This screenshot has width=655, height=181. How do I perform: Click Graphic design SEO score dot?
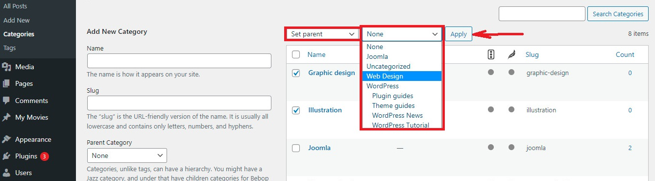click(x=491, y=72)
